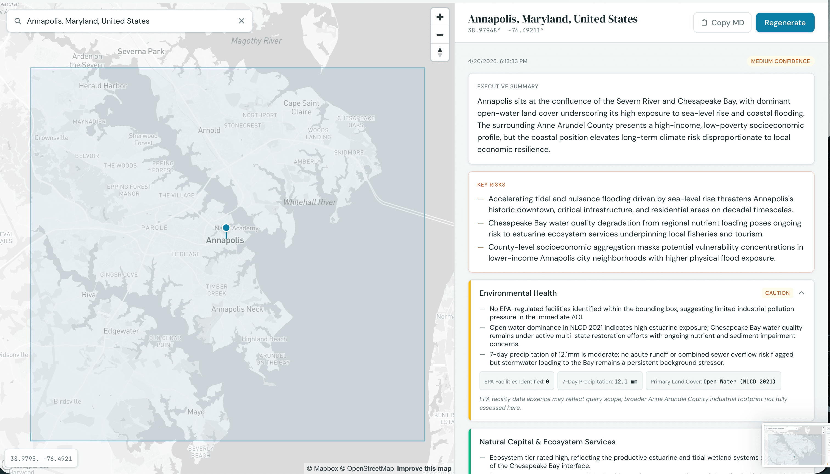Click Improve this map link
This screenshot has width=830, height=474.
point(424,468)
